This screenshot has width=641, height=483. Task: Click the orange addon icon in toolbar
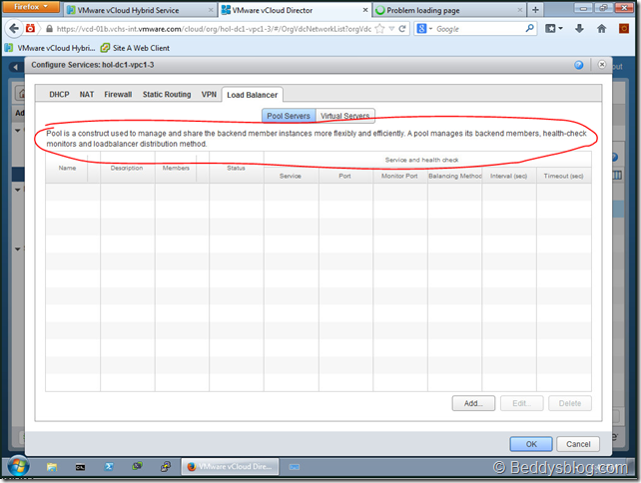tap(624, 28)
